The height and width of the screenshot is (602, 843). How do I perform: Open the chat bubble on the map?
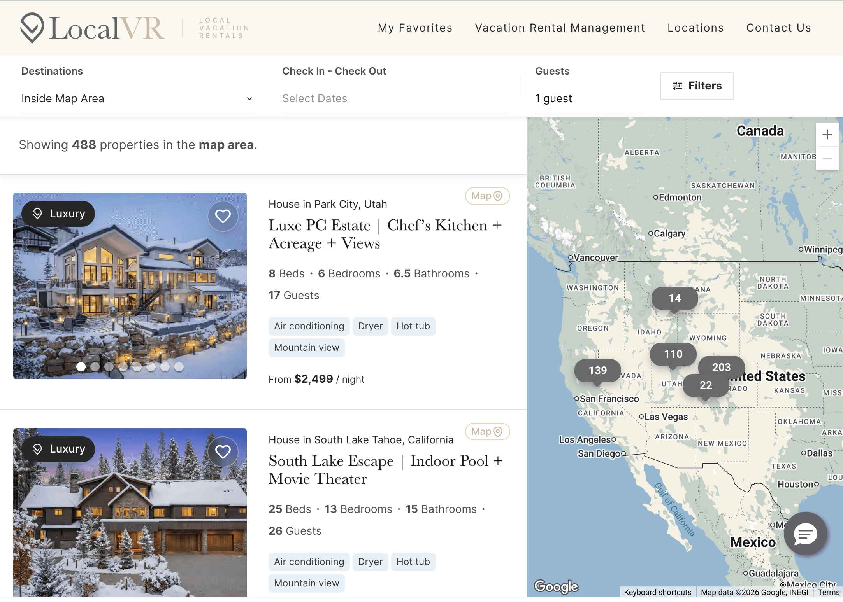click(805, 534)
